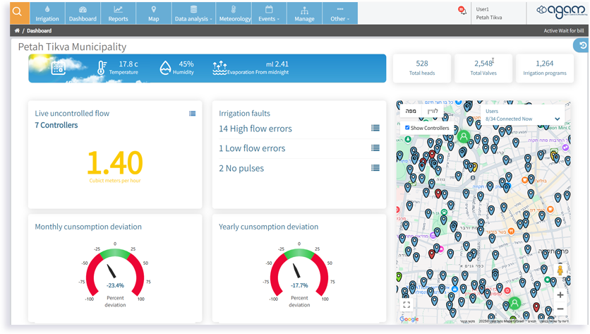The image size is (590, 334).
Task: Open the High flow errors list icon
Action: [x=375, y=129]
